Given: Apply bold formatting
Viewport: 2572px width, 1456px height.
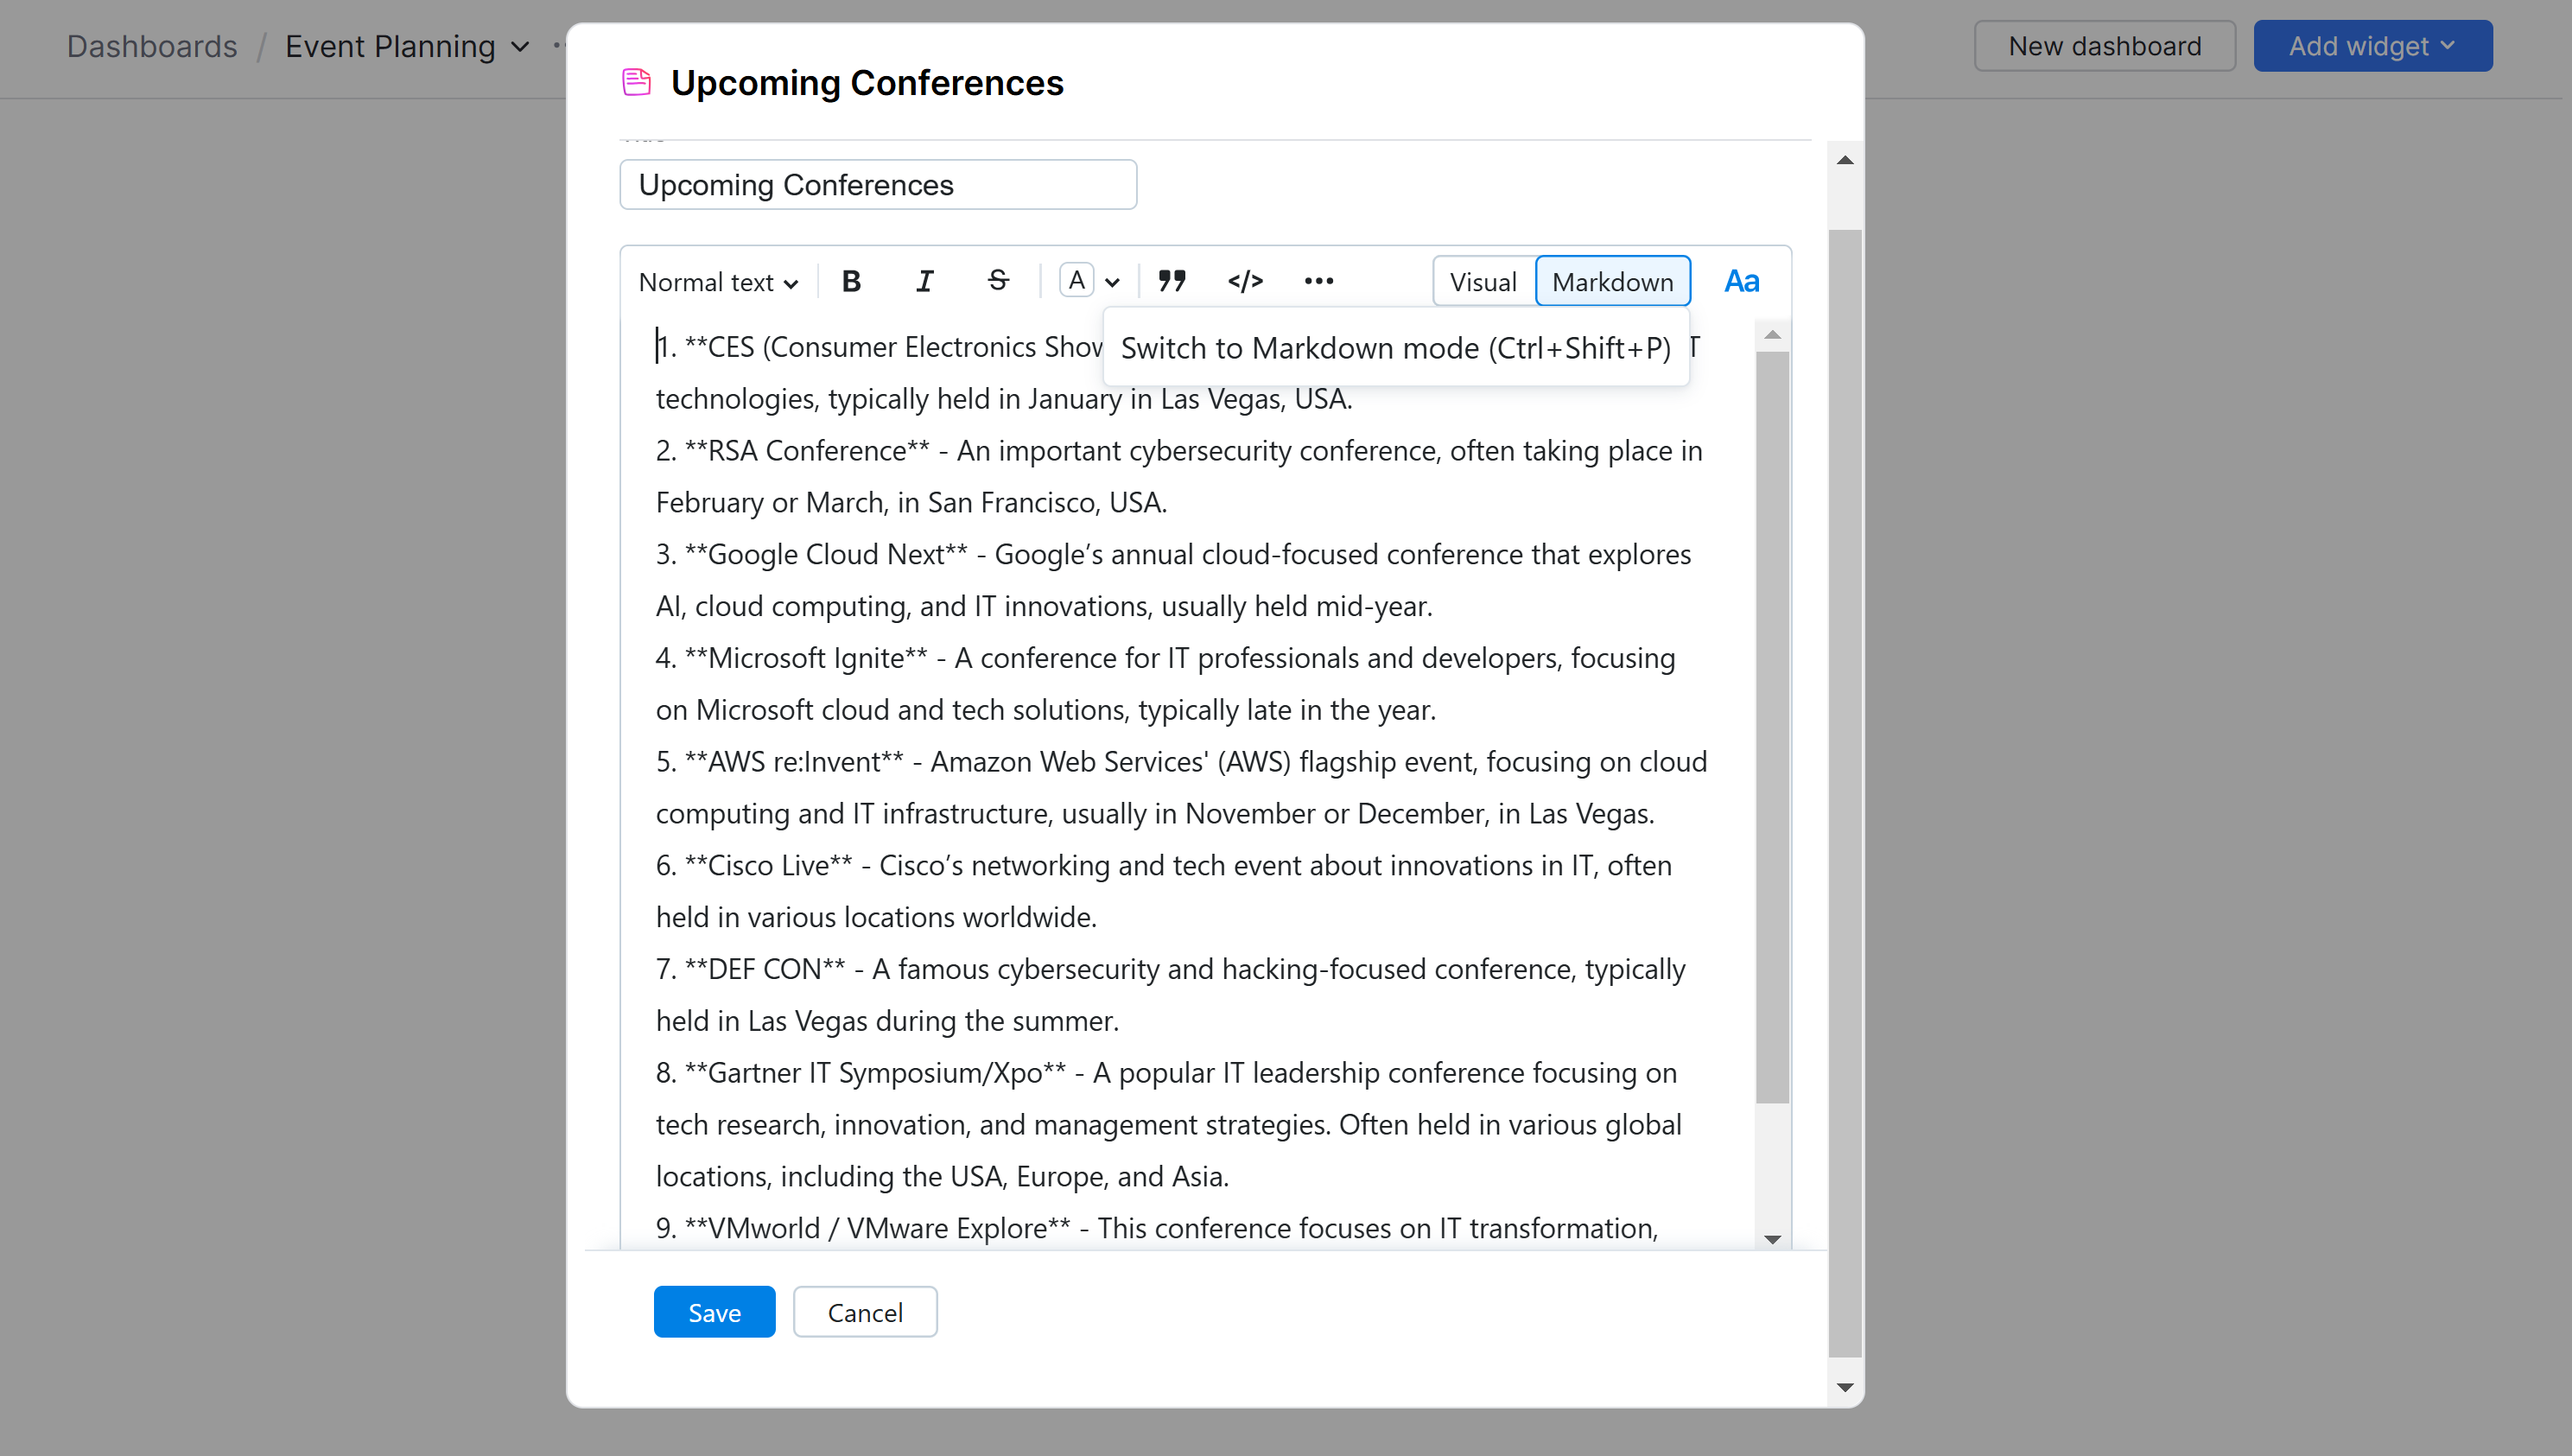Looking at the screenshot, I should tap(851, 281).
